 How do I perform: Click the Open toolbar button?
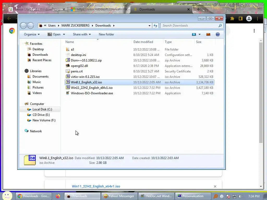tap(54, 34)
